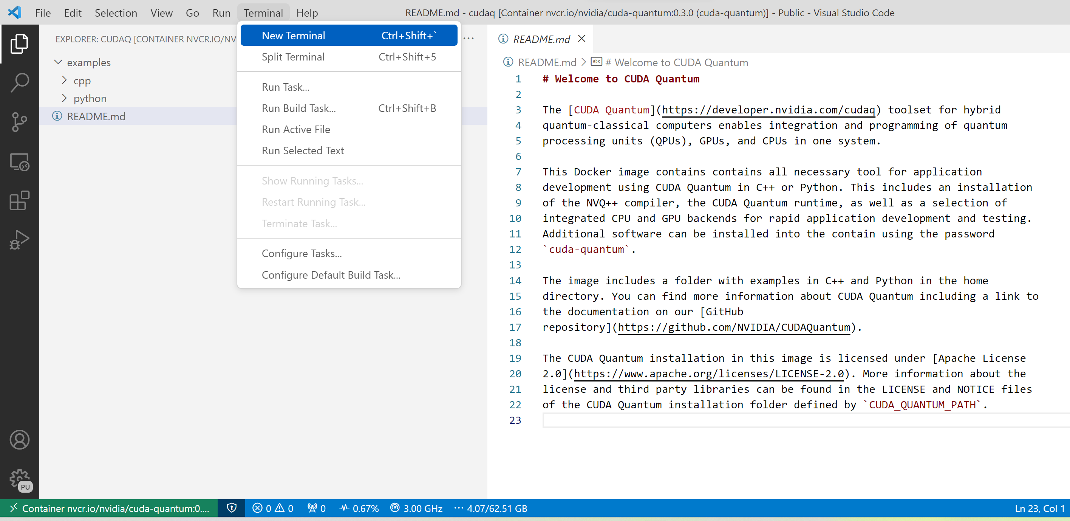Click the Welcome to CUDA Quantum heading line
Viewport: 1070px width, 521px height.
(621, 79)
